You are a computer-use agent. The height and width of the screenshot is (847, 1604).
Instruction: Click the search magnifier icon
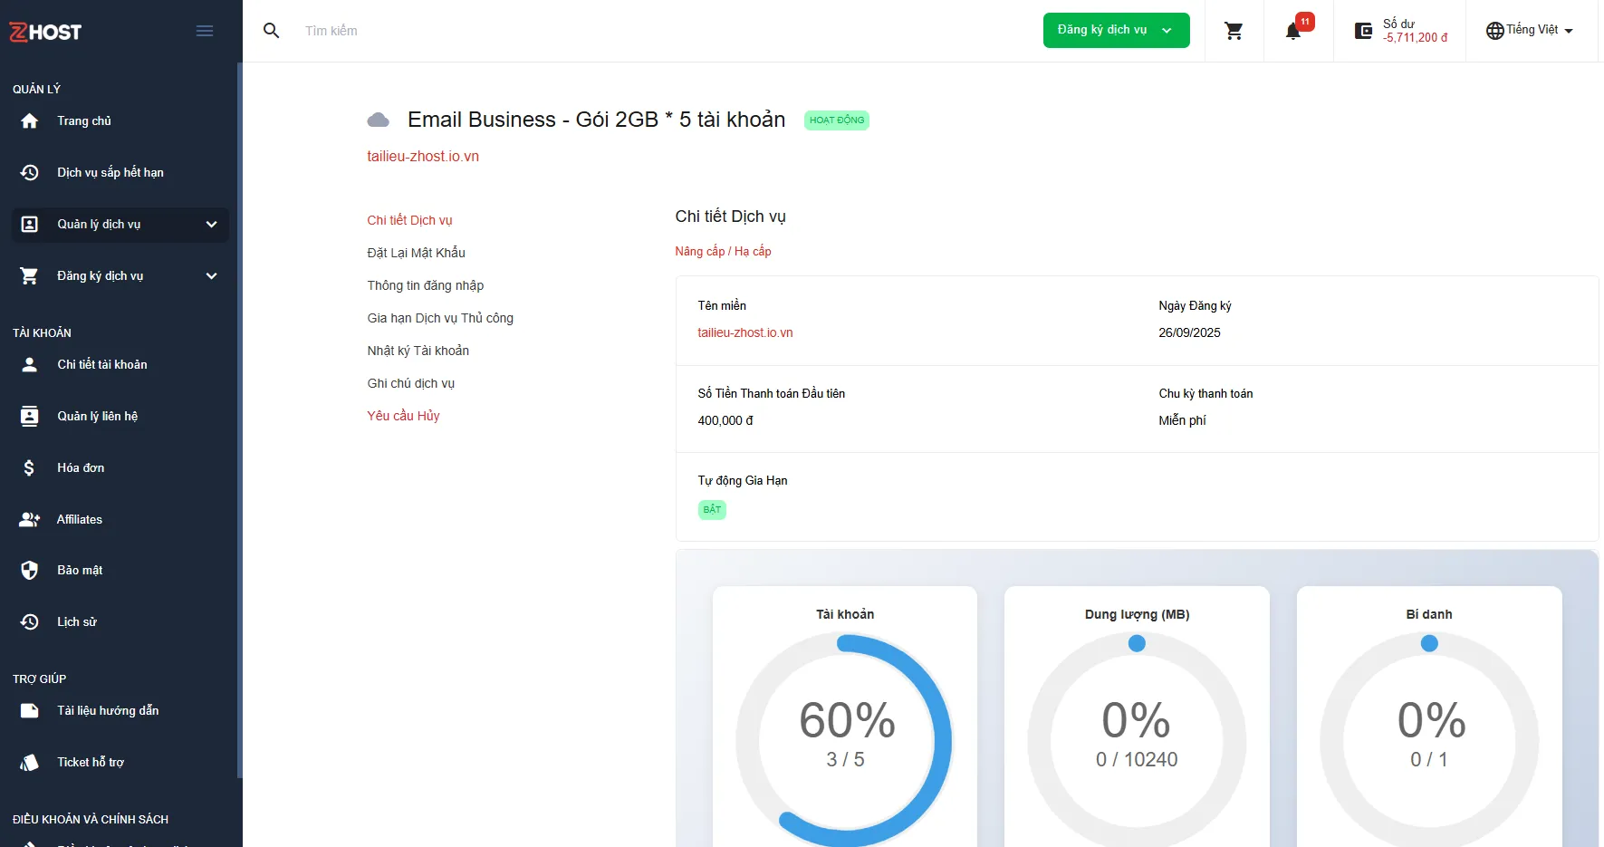pyautogui.click(x=271, y=31)
